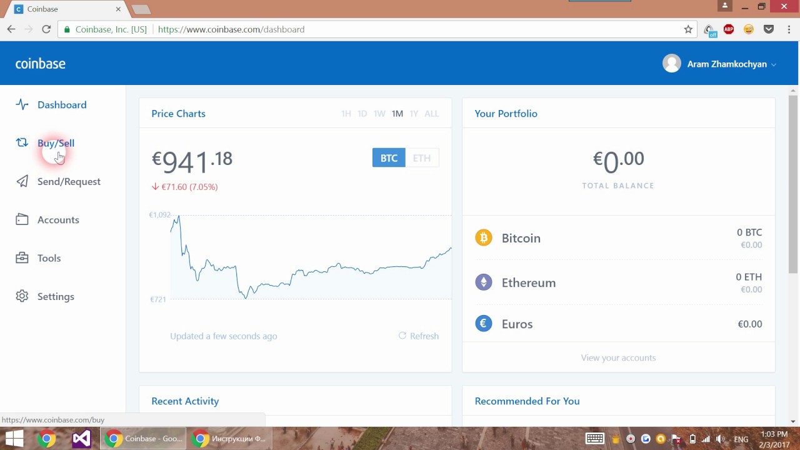
Task: Click 'View your accounts' link
Action: point(619,358)
